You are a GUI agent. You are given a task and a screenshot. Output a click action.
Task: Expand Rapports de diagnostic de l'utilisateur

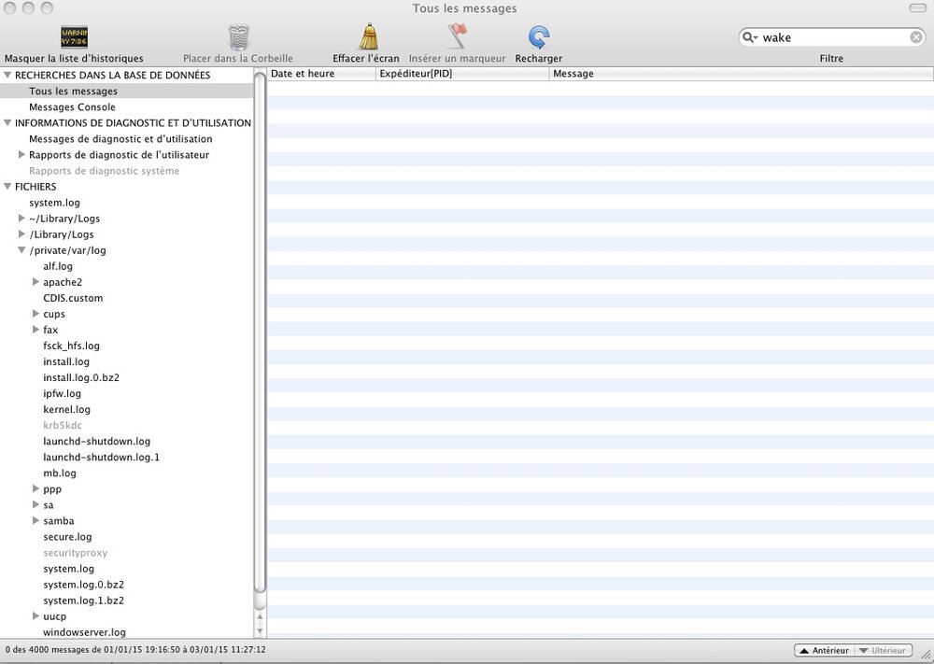click(21, 155)
